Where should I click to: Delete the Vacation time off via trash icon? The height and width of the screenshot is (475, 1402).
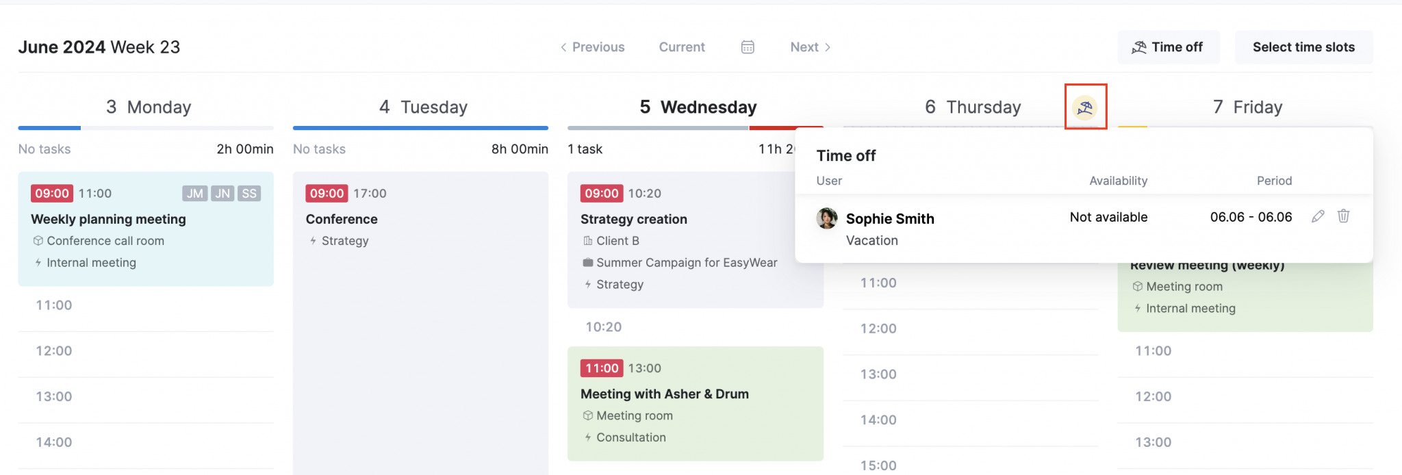pos(1344,217)
